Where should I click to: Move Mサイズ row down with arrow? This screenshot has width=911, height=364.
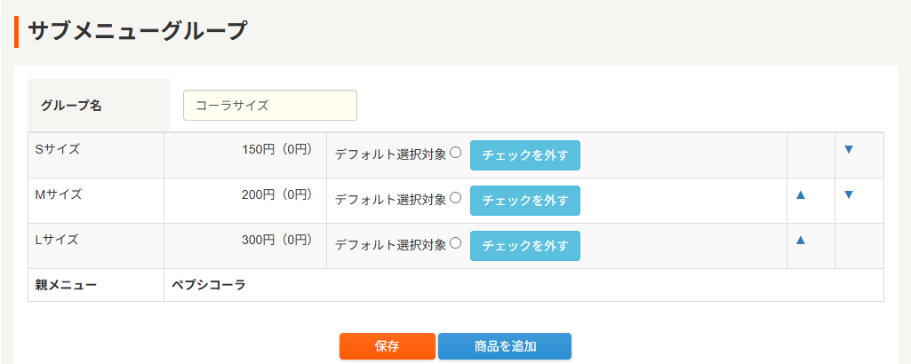pos(849,194)
